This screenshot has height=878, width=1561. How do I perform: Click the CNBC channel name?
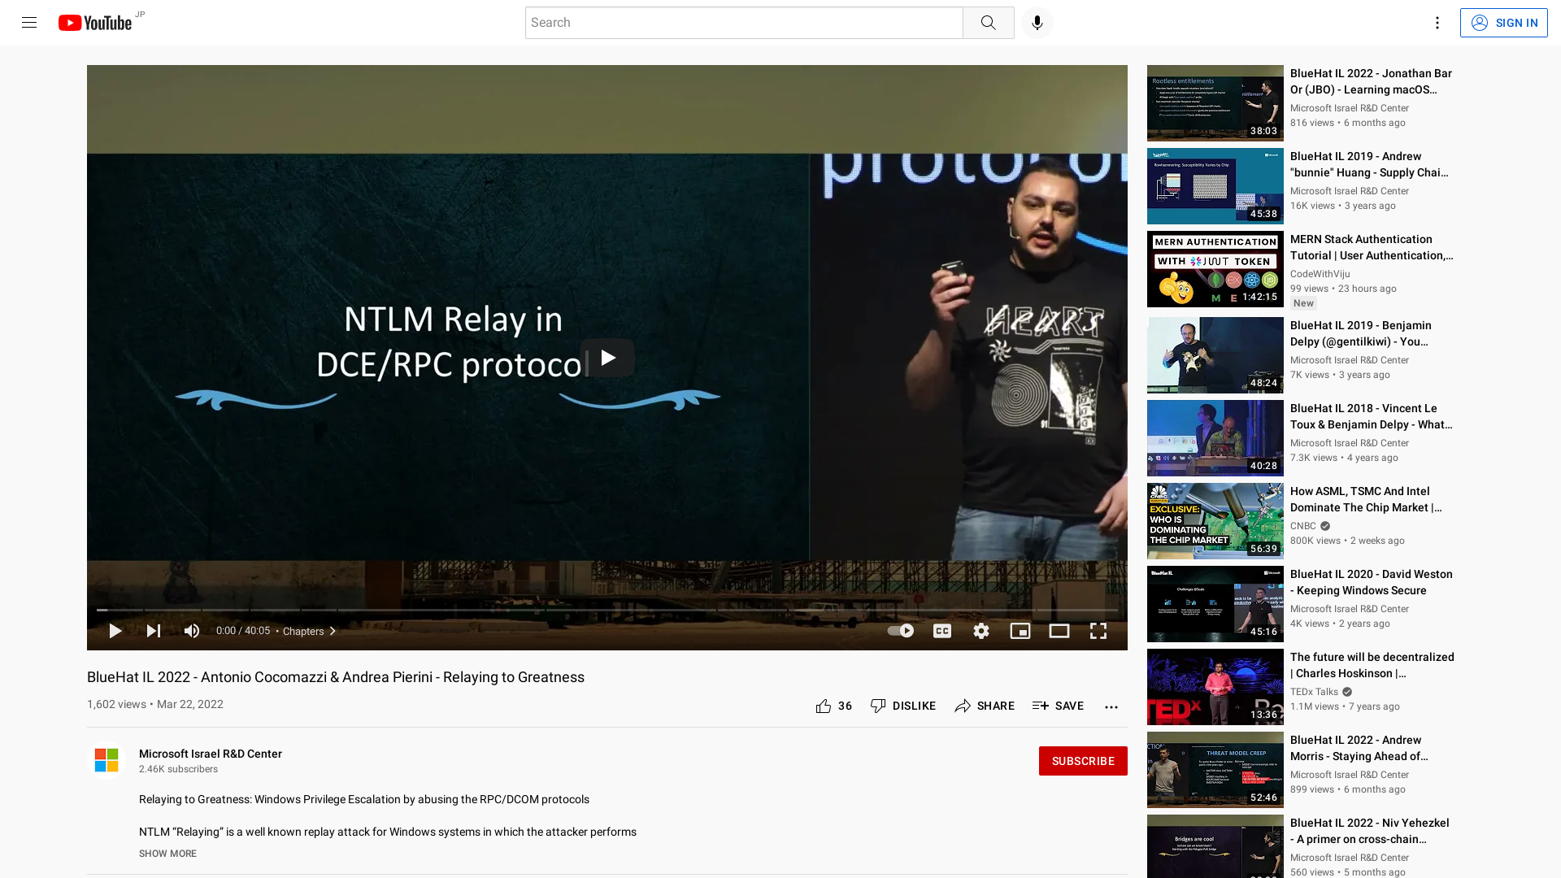point(1302,526)
